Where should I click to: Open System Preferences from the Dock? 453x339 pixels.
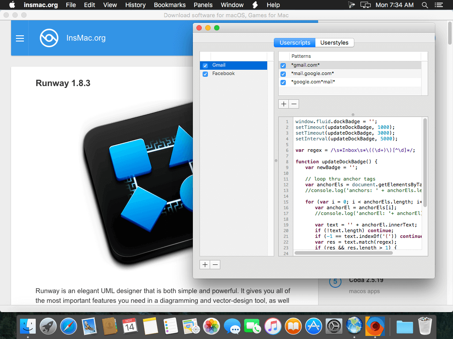(x=334, y=326)
